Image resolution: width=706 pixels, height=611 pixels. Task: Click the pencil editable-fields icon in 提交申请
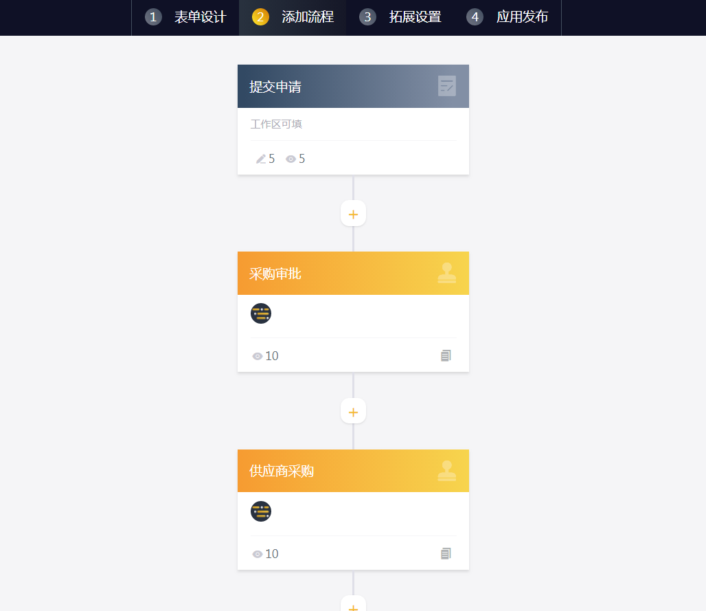click(261, 159)
